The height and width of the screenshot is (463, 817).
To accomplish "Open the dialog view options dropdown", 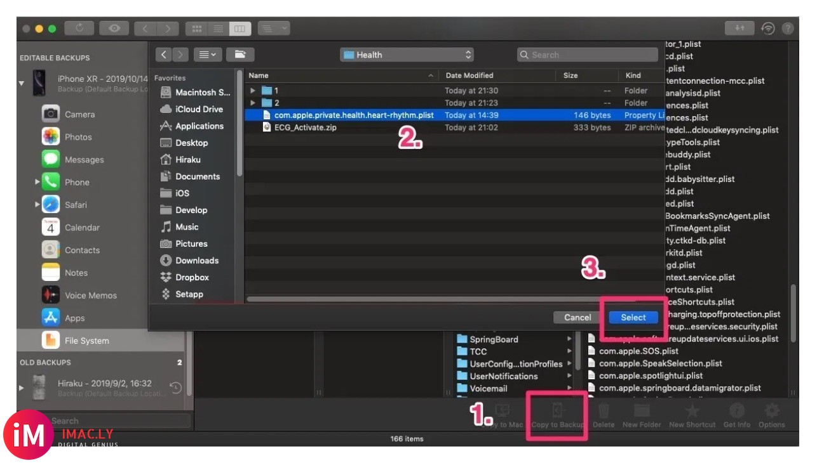I will pyautogui.click(x=207, y=55).
